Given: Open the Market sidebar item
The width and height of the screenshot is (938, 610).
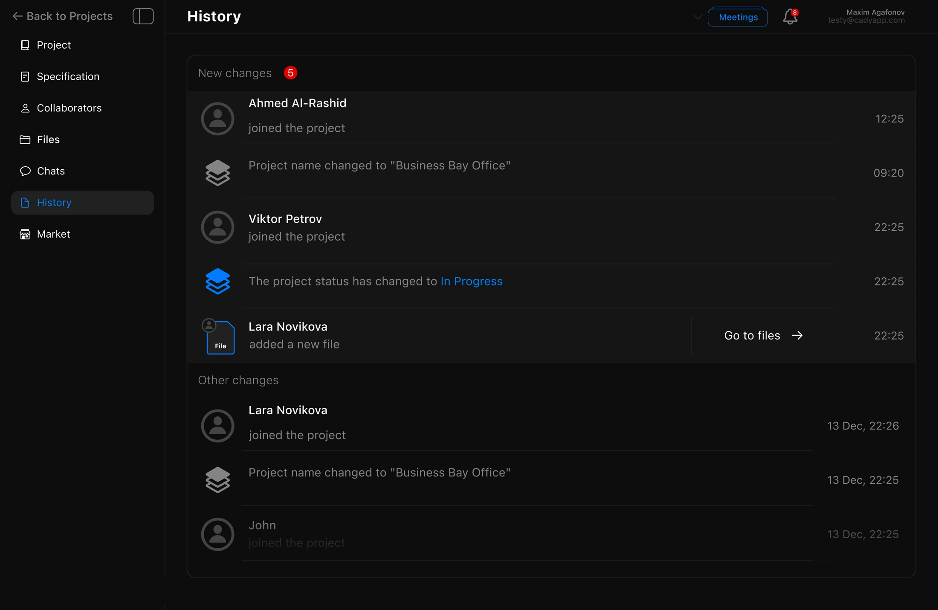Looking at the screenshot, I should [x=82, y=235].
